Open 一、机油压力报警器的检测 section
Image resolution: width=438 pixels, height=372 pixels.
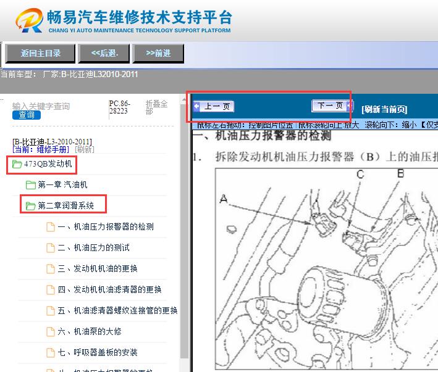pos(106,226)
